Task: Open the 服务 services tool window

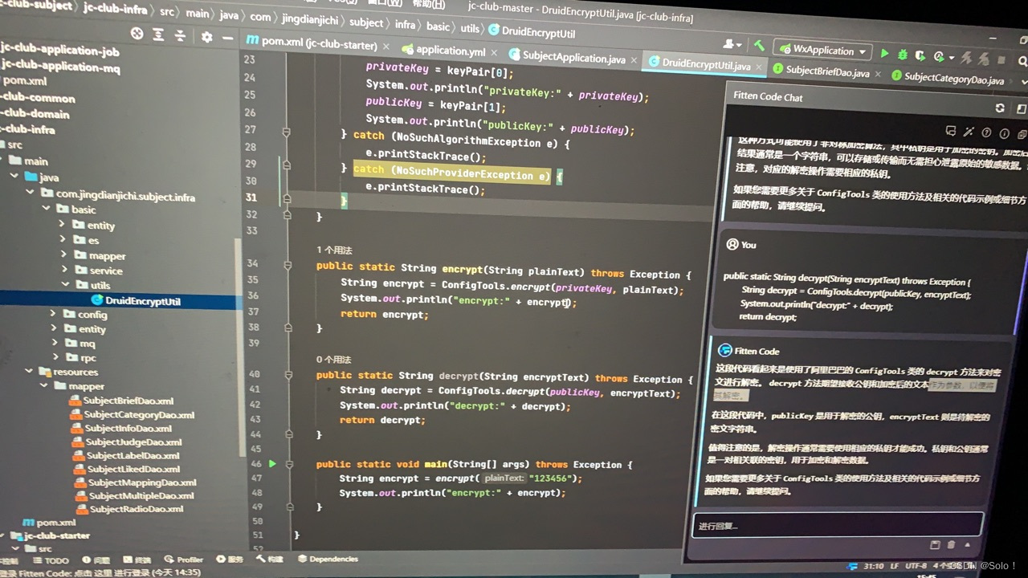Action: click(x=229, y=560)
